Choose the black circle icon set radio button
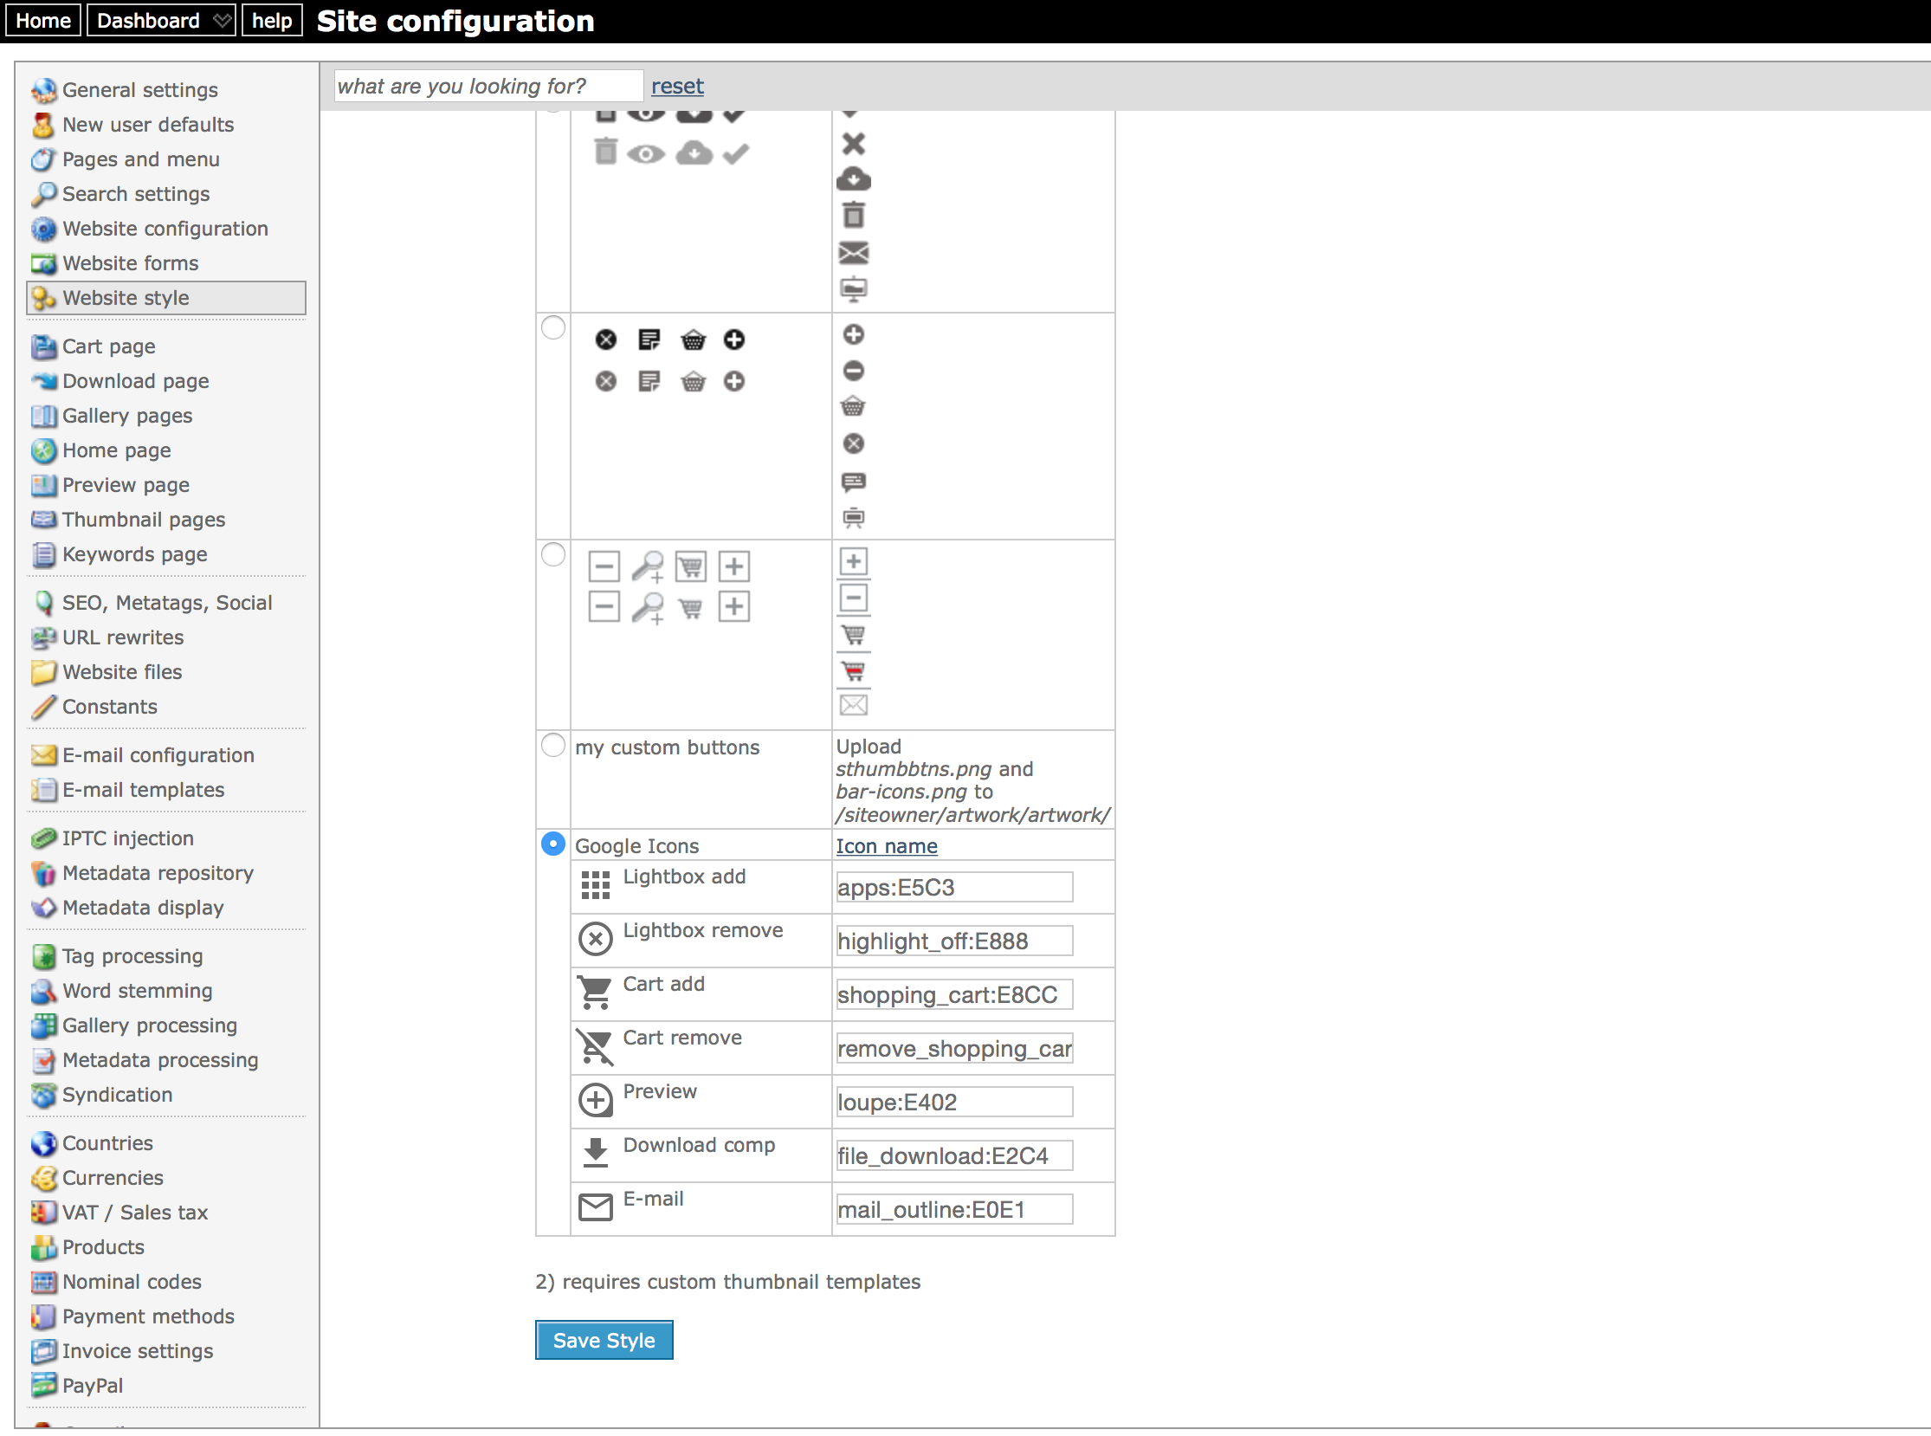Image resolution: width=1931 pixels, height=1436 pixels. [x=552, y=327]
